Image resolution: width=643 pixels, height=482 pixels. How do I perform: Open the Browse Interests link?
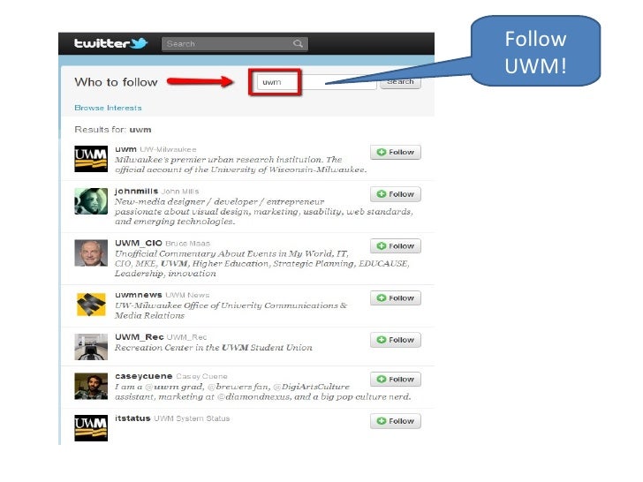[108, 108]
